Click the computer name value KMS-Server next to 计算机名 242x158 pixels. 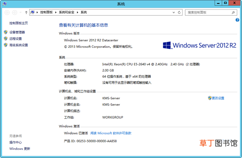(111, 98)
